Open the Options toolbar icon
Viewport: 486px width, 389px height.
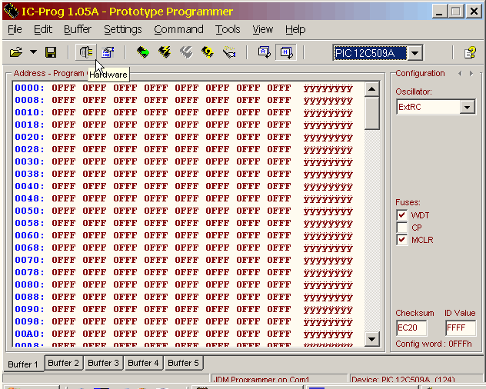(108, 52)
